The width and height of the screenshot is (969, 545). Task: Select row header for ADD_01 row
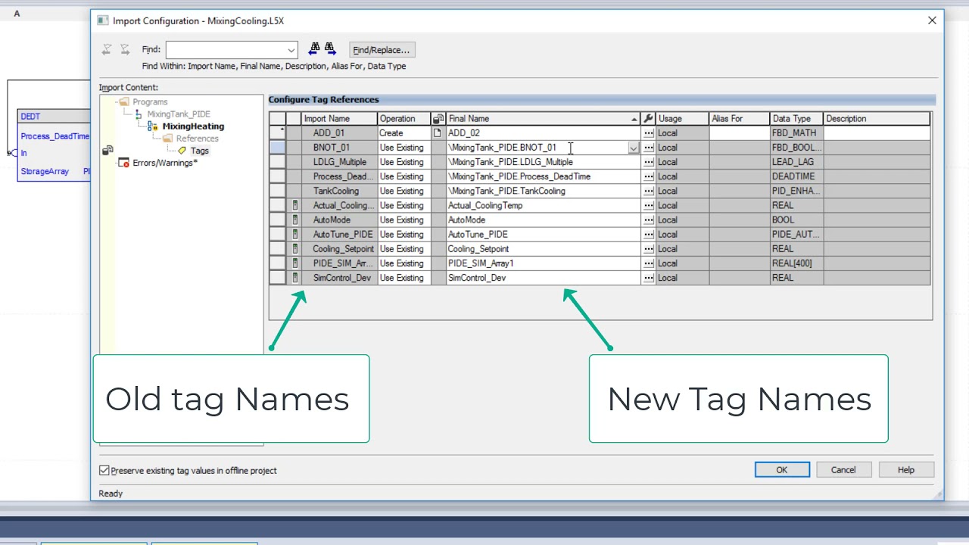[278, 133]
